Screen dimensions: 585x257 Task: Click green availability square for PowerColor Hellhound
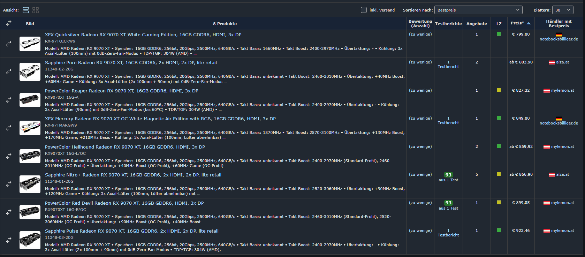[499, 146]
